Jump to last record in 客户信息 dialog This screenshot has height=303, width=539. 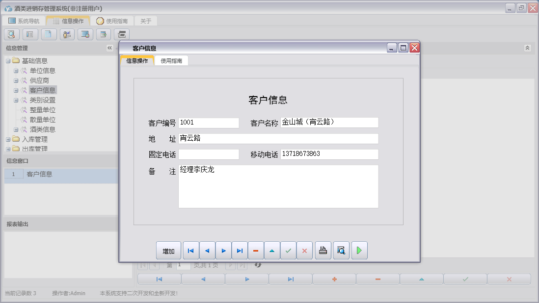[240, 251]
